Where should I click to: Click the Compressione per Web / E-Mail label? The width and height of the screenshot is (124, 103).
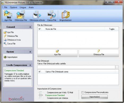click(x=60, y=92)
